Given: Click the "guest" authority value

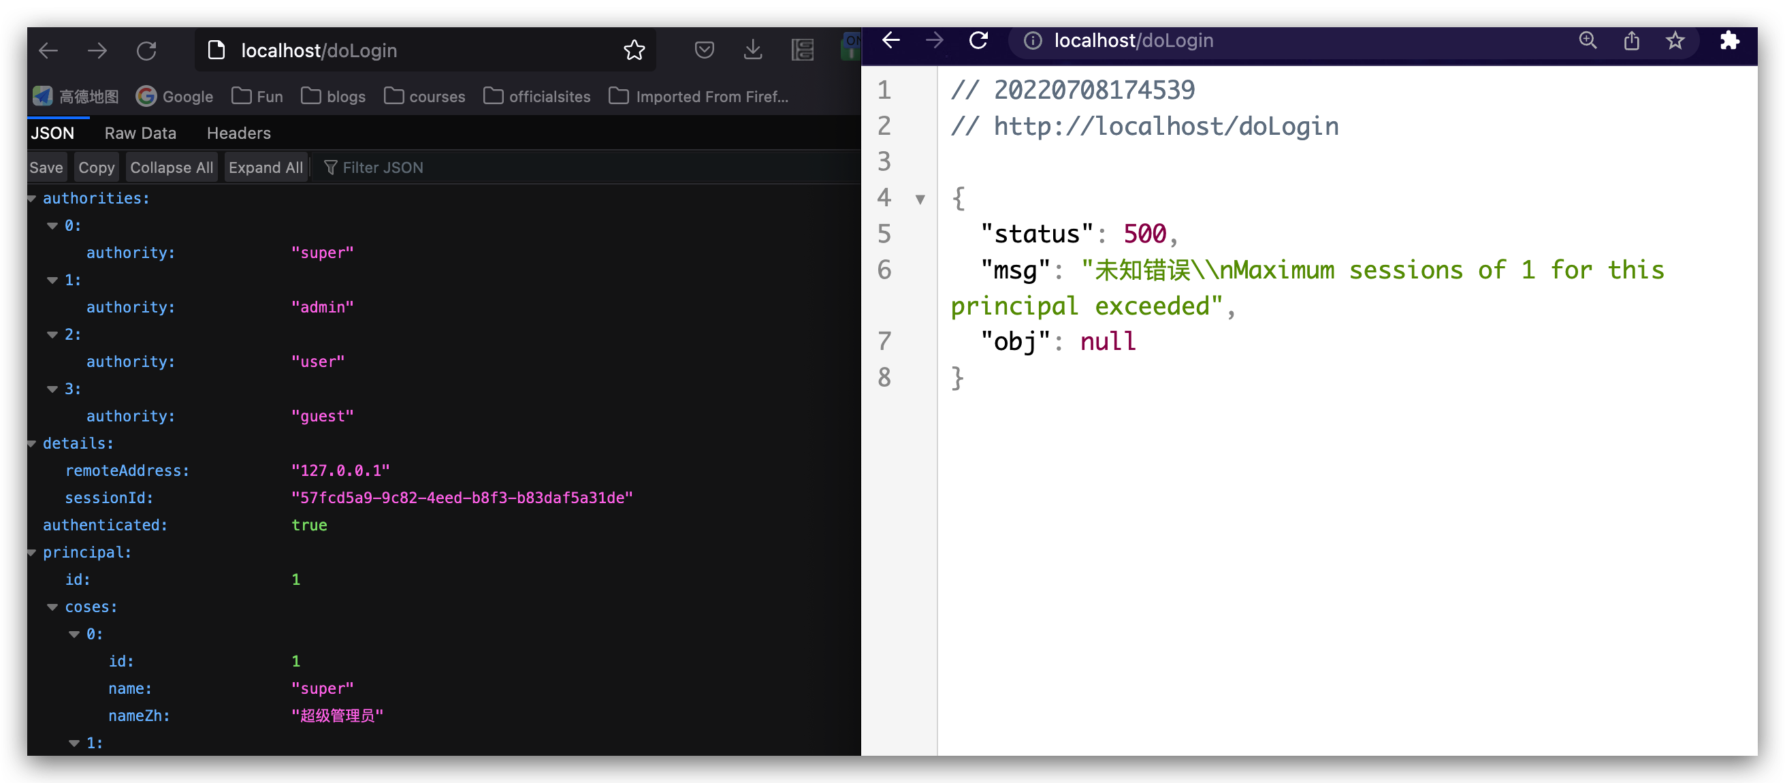Looking at the screenshot, I should 322,416.
